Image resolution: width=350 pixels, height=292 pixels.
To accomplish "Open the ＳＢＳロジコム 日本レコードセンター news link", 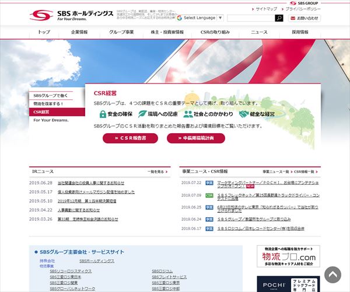I will (x=261, y=228).
